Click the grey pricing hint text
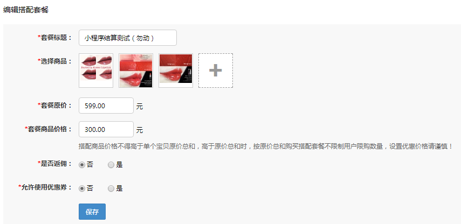 click(266, 146)
